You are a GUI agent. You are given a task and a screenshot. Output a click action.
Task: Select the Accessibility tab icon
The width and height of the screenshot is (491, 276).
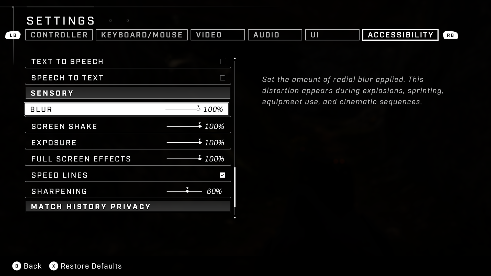coord(401,35)
